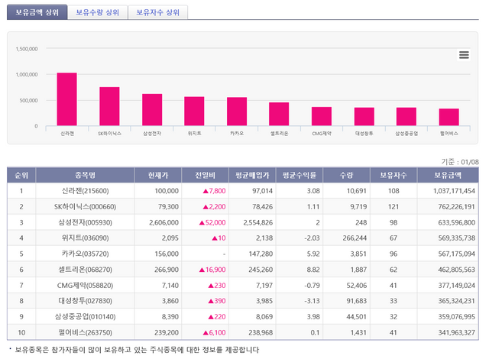Screen dimensions: 489x359
Task: Click the ▲52,000 change value
Action: point(212,222)
